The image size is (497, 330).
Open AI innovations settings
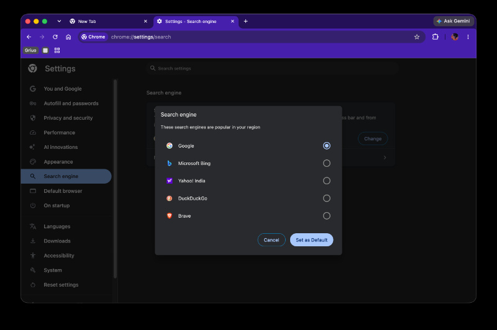pyautogui.click(x=66, y=147)
